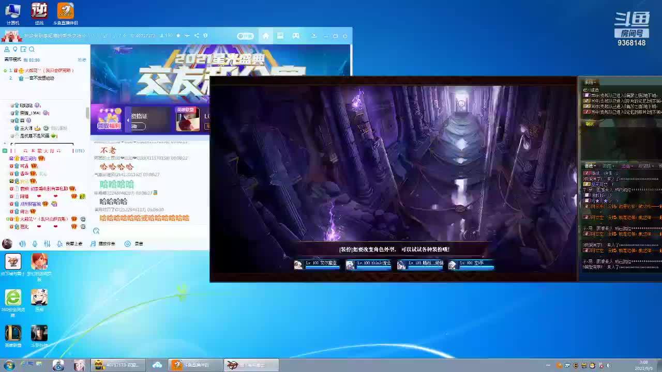Click the search magnifier above the user list
The image size is (662, 372).
pyautogui.click(x=32, y=50)
